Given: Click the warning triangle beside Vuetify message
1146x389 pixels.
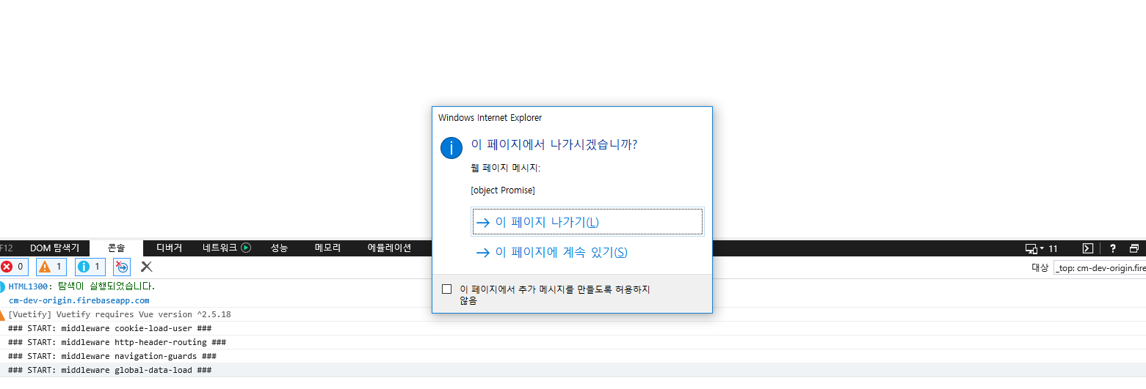Looking at the screenshot, I should point(2,314).
